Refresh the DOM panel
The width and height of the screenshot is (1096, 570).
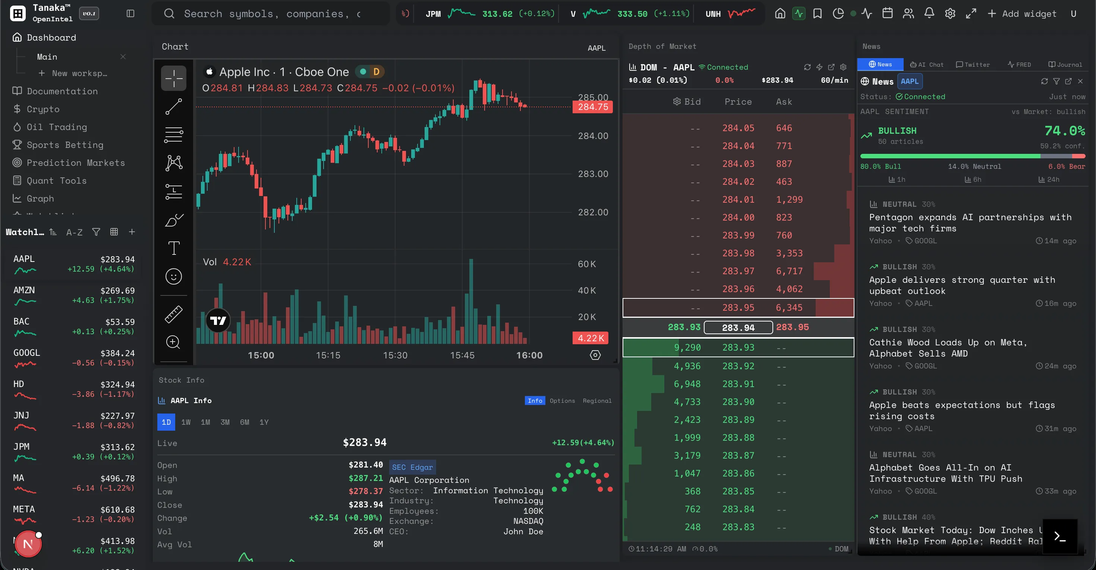click(807, 67)
